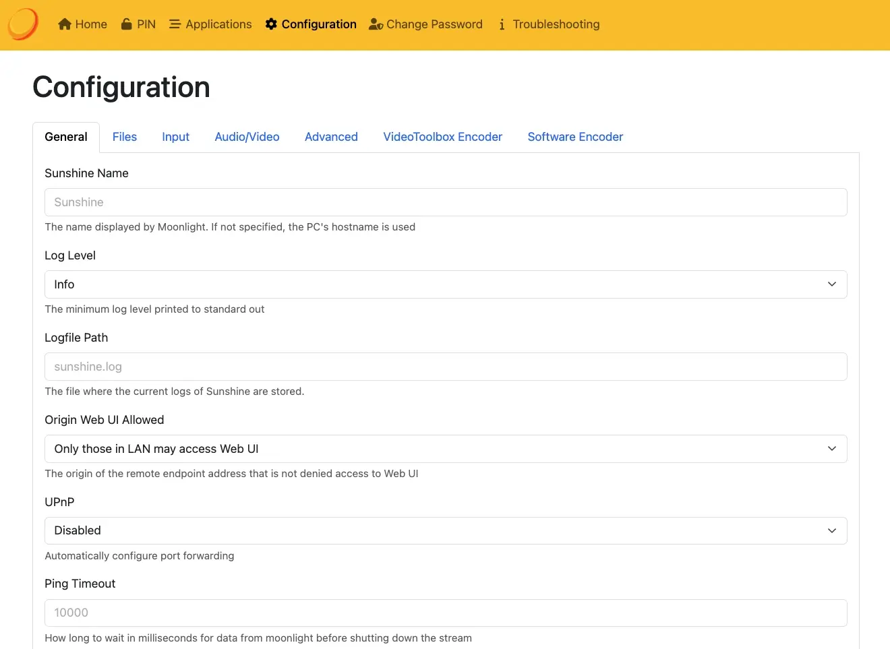890x649 pixels.
Task: Click the Change Password user-lock icon
Action: [376, 24]
